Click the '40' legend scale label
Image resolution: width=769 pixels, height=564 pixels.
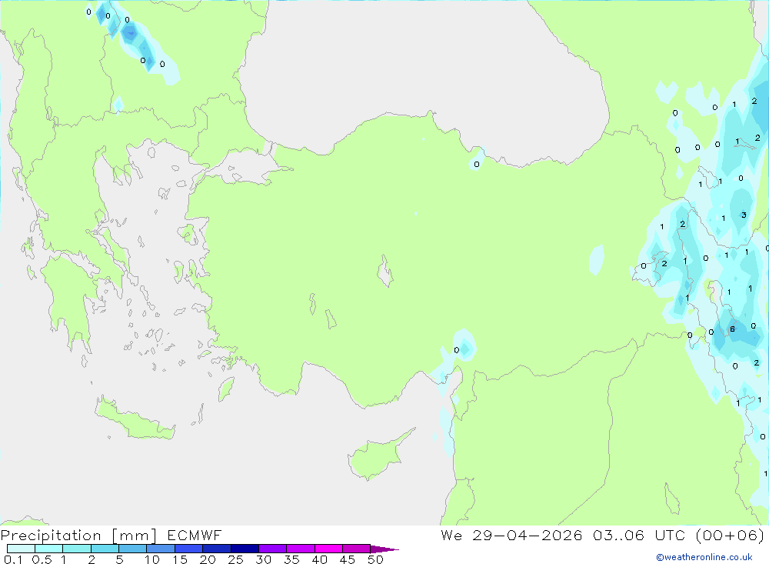click(x=319, y=559)
